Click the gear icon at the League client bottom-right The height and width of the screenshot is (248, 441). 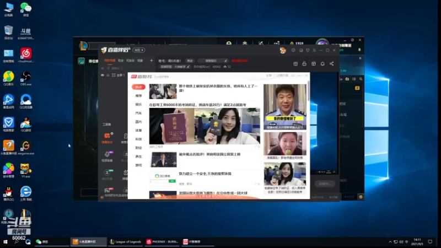click(361, 197)
